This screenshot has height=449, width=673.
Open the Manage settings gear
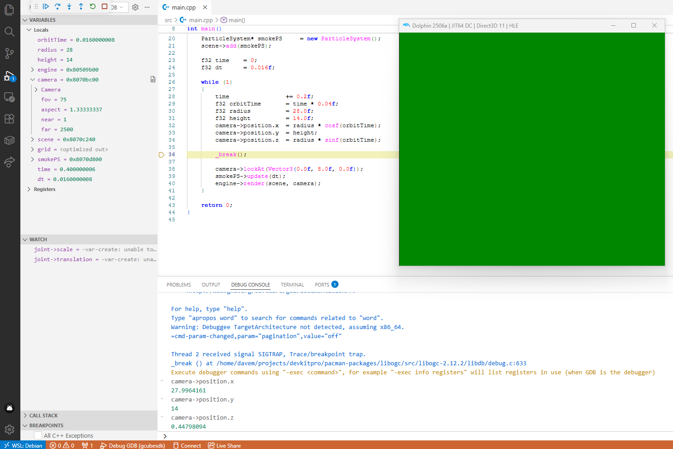[10, 429]
